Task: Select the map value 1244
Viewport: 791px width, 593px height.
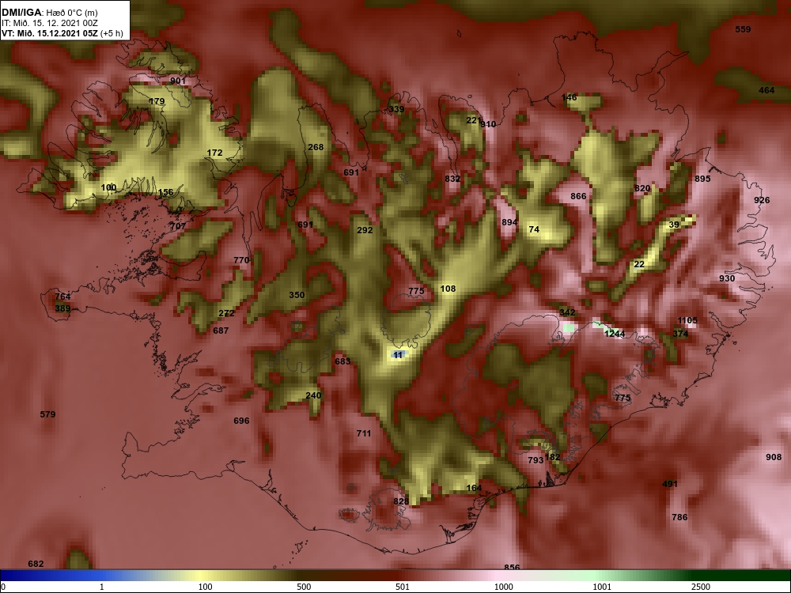Action: coord(615,334)
